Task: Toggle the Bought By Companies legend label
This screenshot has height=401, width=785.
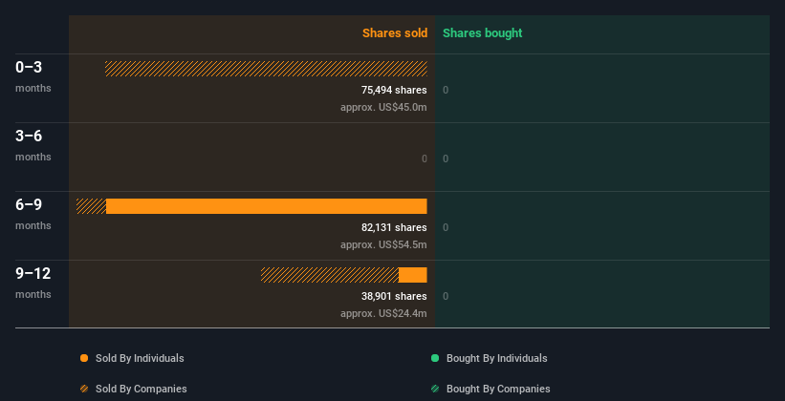Action: [498, 389]
